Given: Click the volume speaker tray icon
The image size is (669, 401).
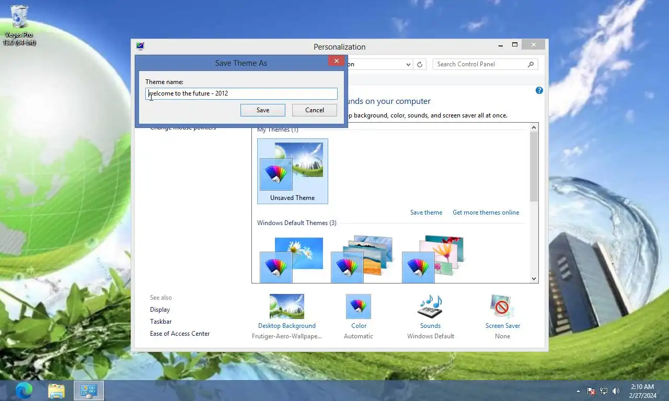Looking at the screenshot, I should (616, 391).
